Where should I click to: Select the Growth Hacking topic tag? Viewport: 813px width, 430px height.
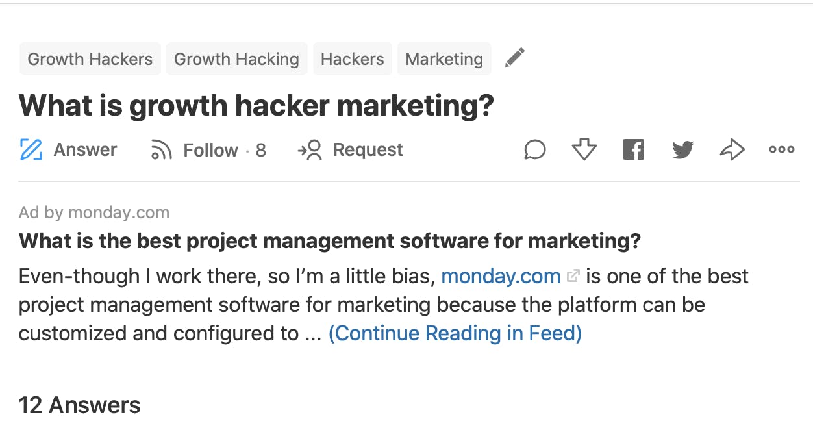tap(237, 59)
